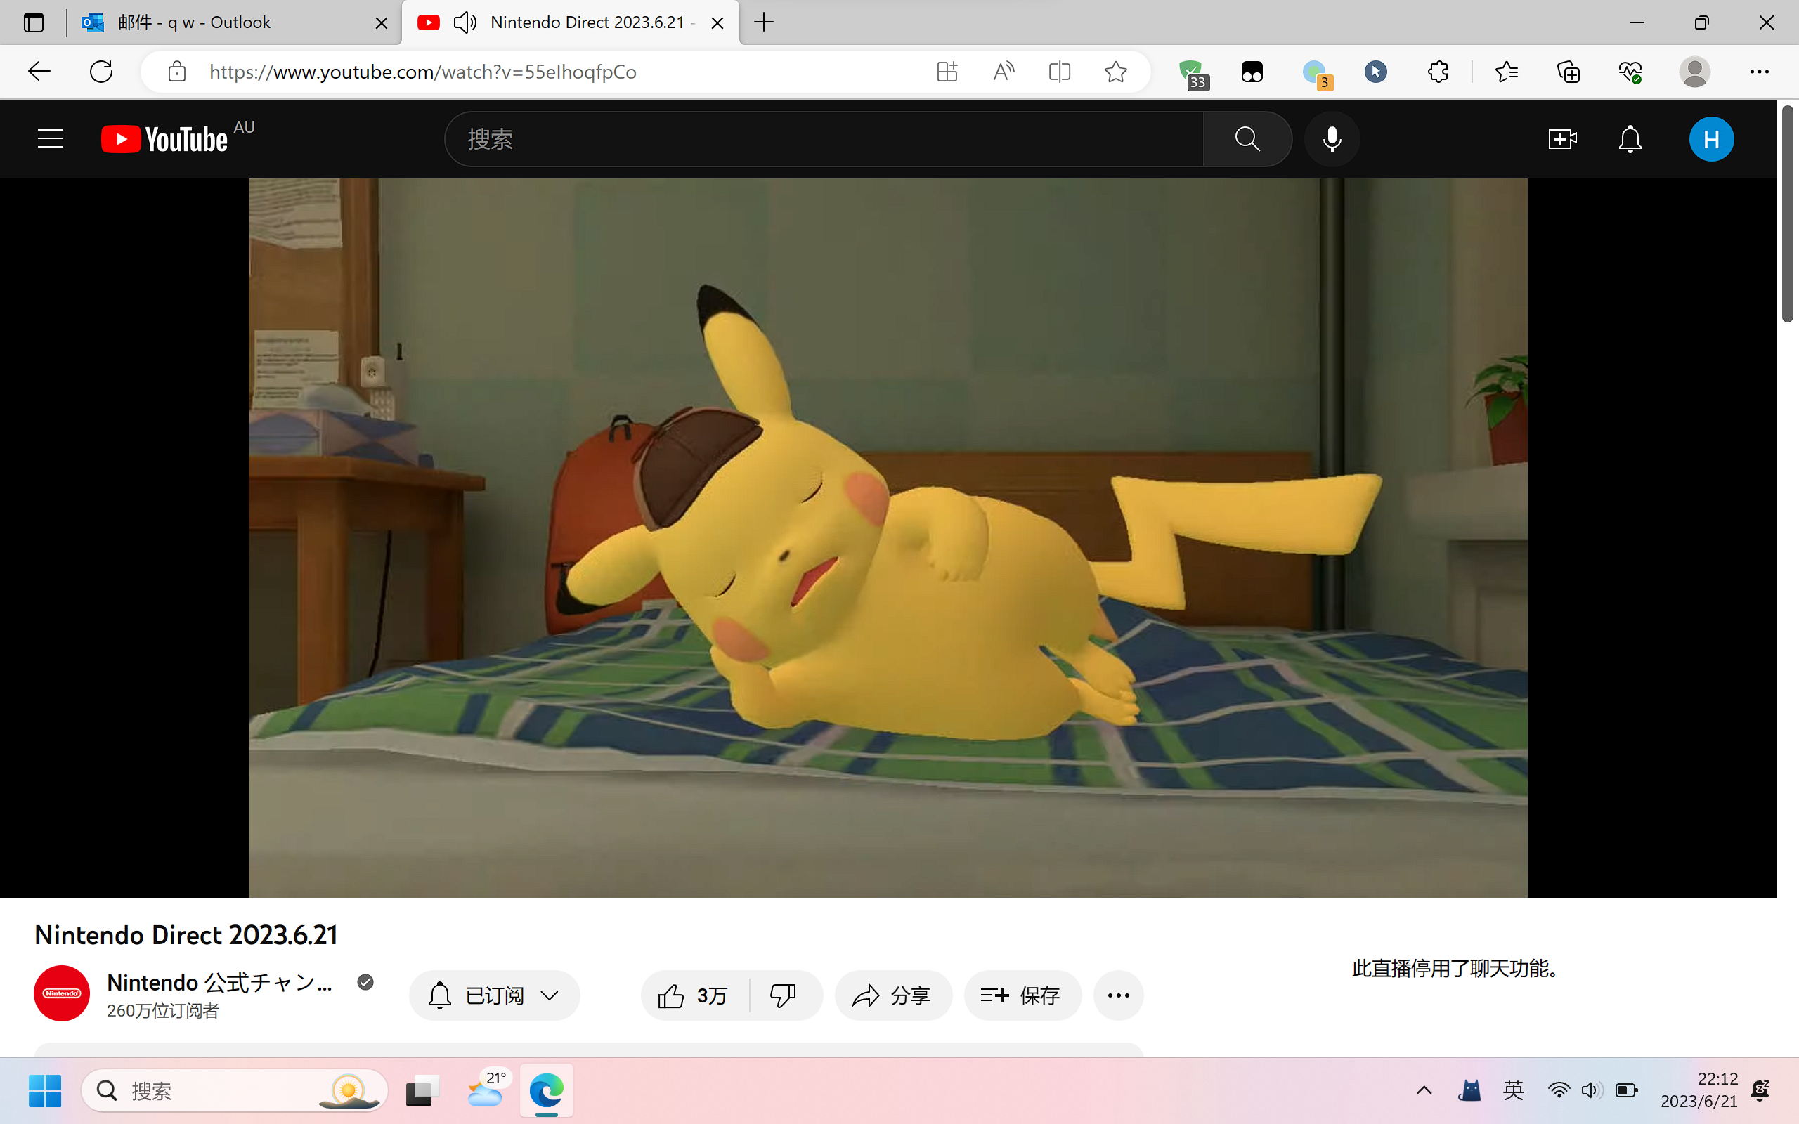Viewport: 1799px width, 1124px height.
Task: Click the taskbar 搜索 search box
Action: click(235, 1090)
